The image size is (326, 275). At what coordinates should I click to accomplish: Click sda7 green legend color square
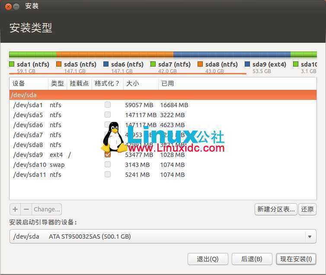(x=153, y=64)
